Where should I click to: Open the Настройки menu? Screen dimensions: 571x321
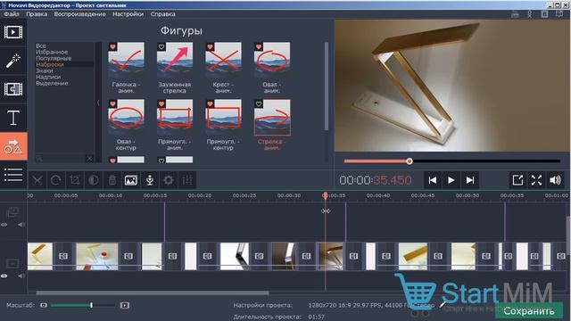coord(128,14)
